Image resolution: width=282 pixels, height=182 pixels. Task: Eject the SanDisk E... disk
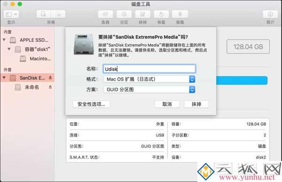tap(50, 78)
